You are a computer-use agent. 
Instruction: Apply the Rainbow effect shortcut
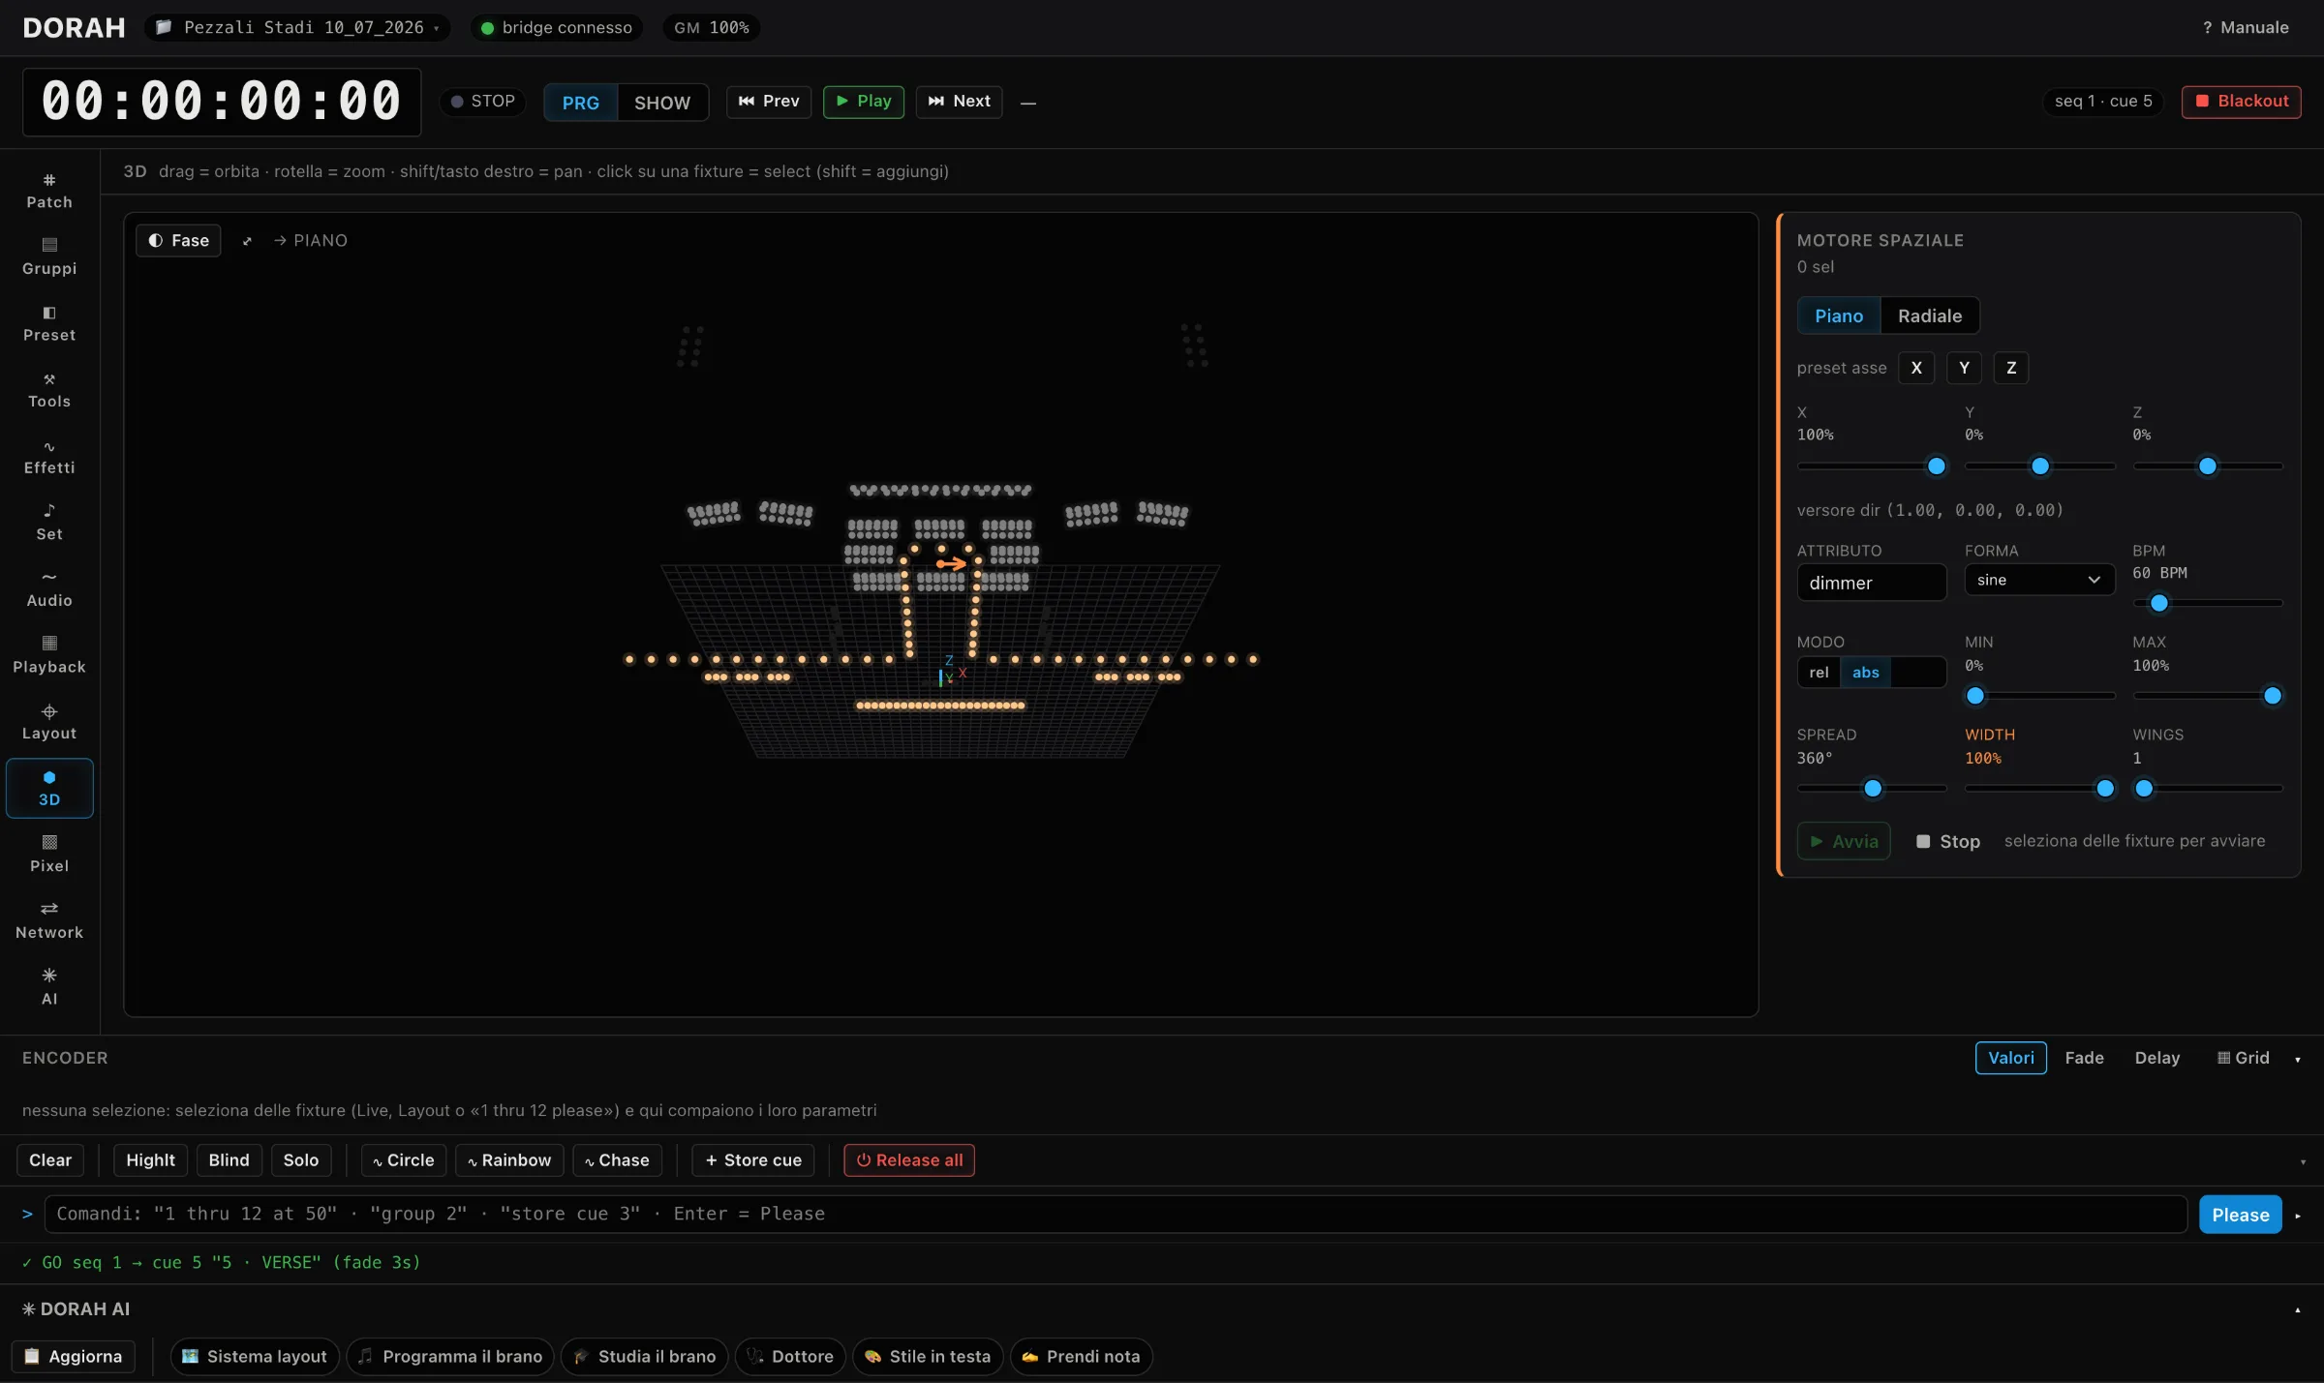pyautogui.click(x=509, y=1160)
